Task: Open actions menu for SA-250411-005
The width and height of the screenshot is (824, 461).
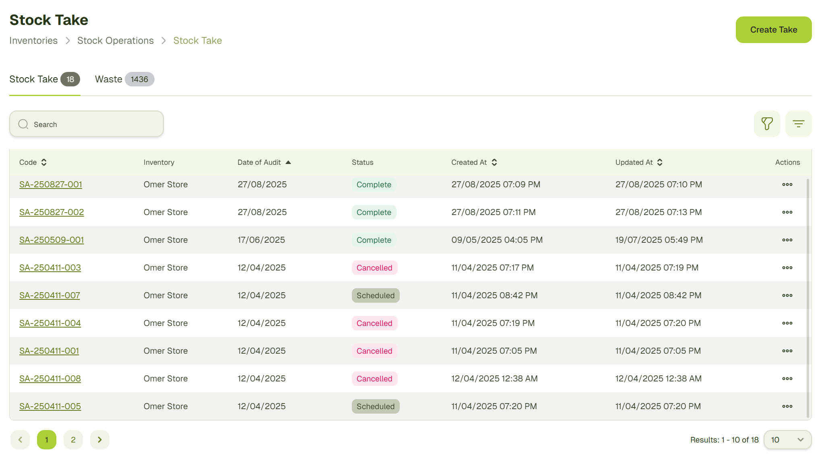Action: coord(787,406)
